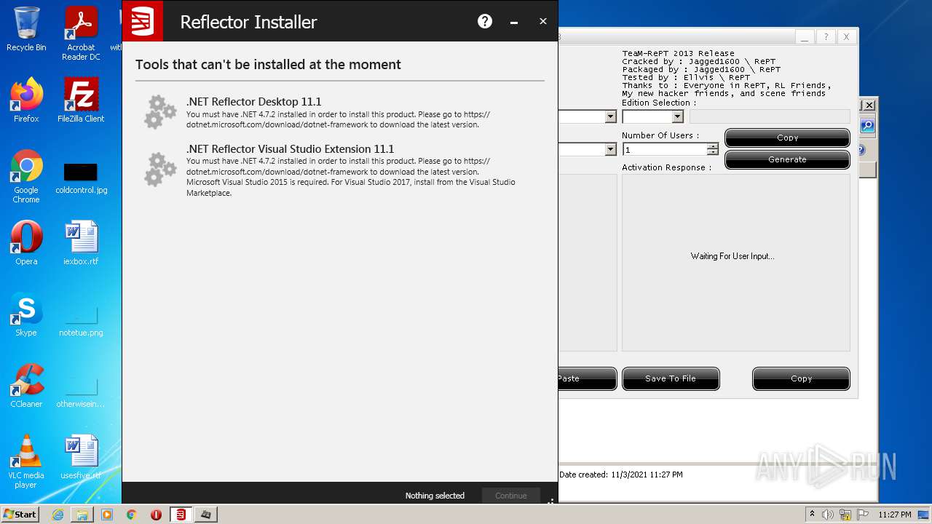The width and height of the screenshot is (932, 524).
Task: Open notetue.png file on desktop
Action: tap(81, 320)
